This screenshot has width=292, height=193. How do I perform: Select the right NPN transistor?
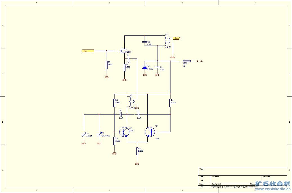coord(150,132)
